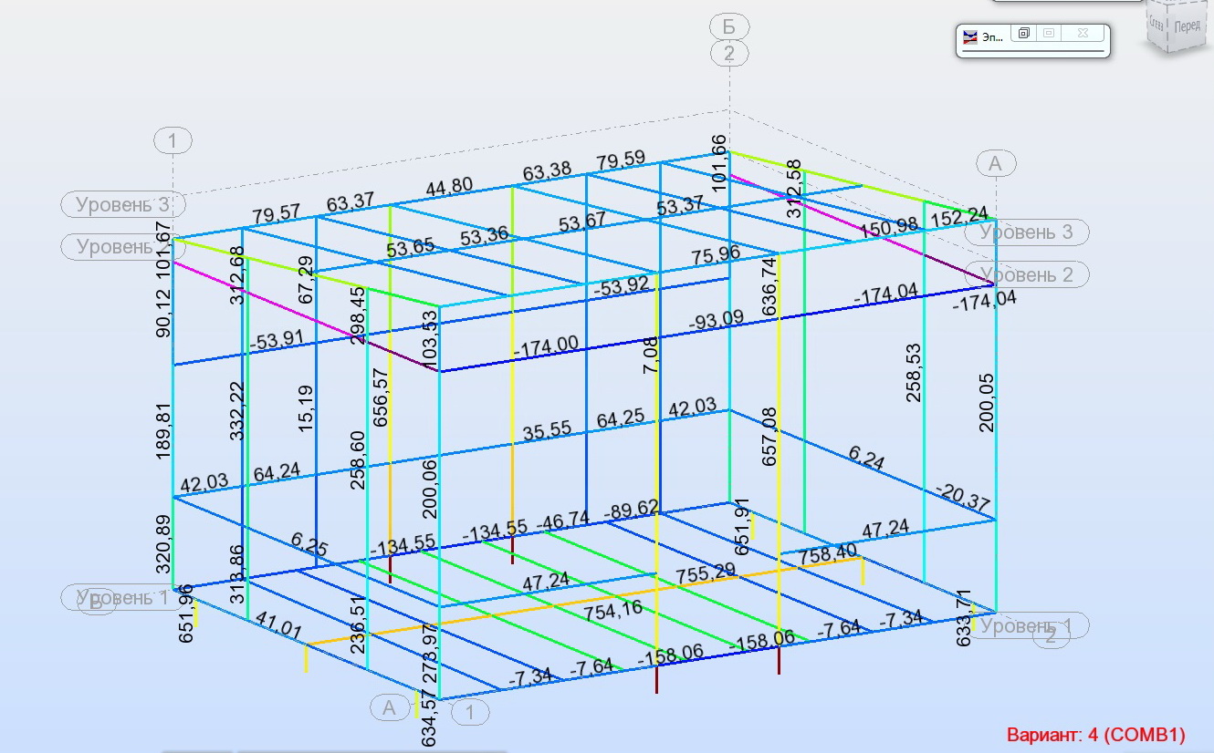Click the 64,25 value label

pos(621,418)
